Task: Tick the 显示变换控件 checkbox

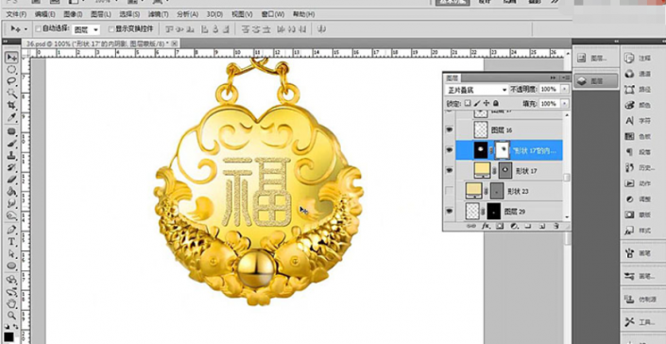Action: click(111, 29)
